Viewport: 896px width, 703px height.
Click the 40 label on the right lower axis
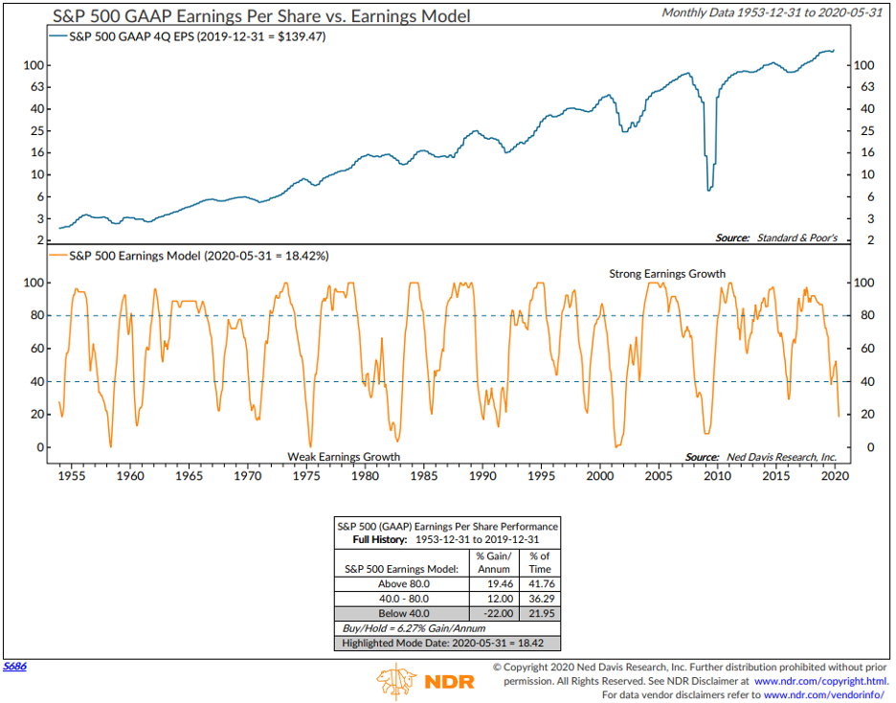click(x=867, y=382)
